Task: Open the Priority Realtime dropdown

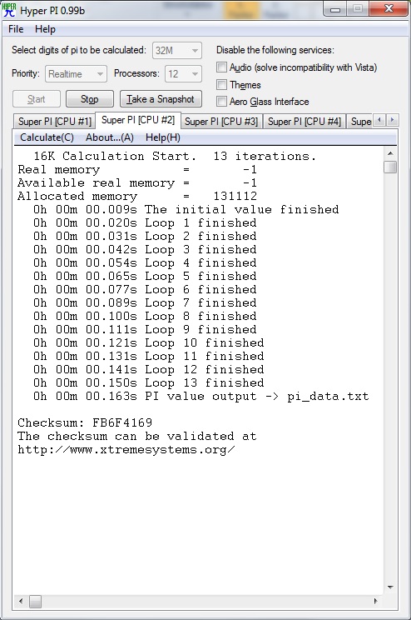Action: point(76,74)
